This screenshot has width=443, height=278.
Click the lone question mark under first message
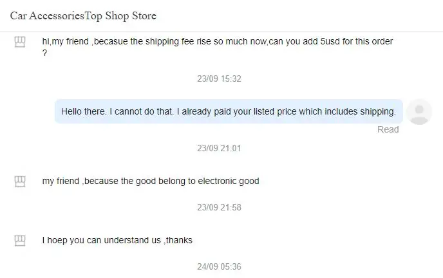pos(45,53)
